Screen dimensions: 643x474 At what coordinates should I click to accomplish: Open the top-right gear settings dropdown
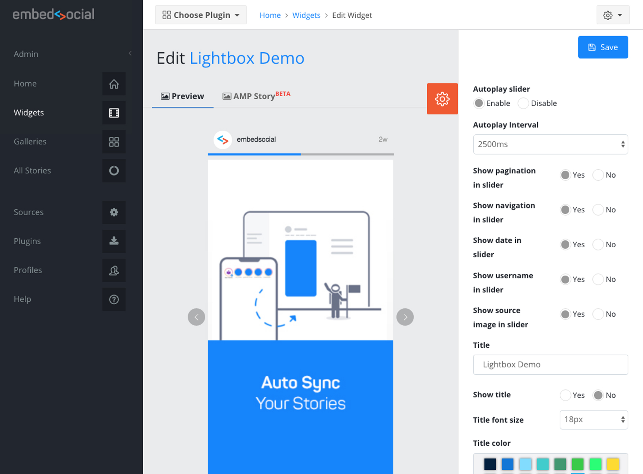pos(613,15)
